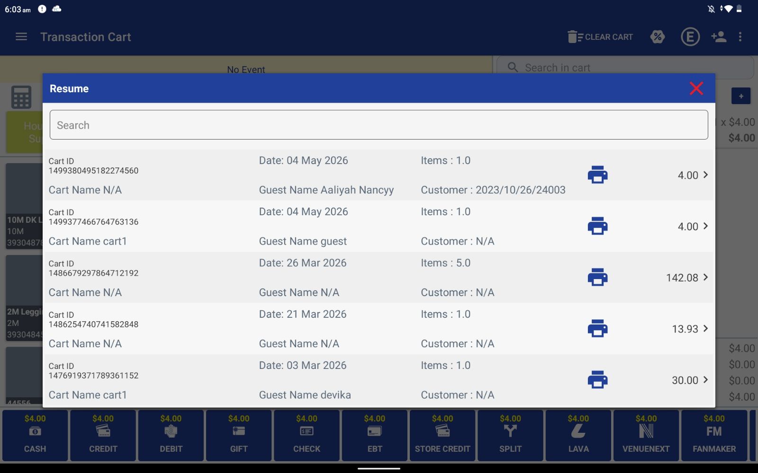Print the 30.00 cart for guest devika
Viewport: 758px width, 473px height.
click(597, 380)
